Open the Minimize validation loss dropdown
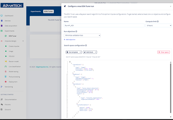Image resolution: width=173 pixels, height=120 pixels. point(82,35)
